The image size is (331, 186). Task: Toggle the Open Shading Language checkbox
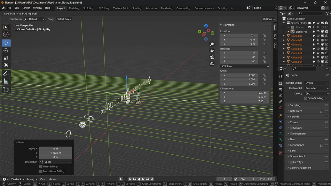(305, 98)
